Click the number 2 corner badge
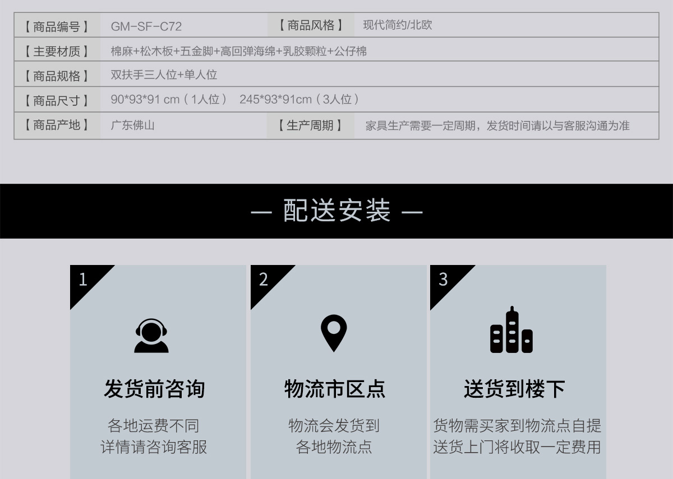Screen dimensions: 673x479 (x=264, y=279)
